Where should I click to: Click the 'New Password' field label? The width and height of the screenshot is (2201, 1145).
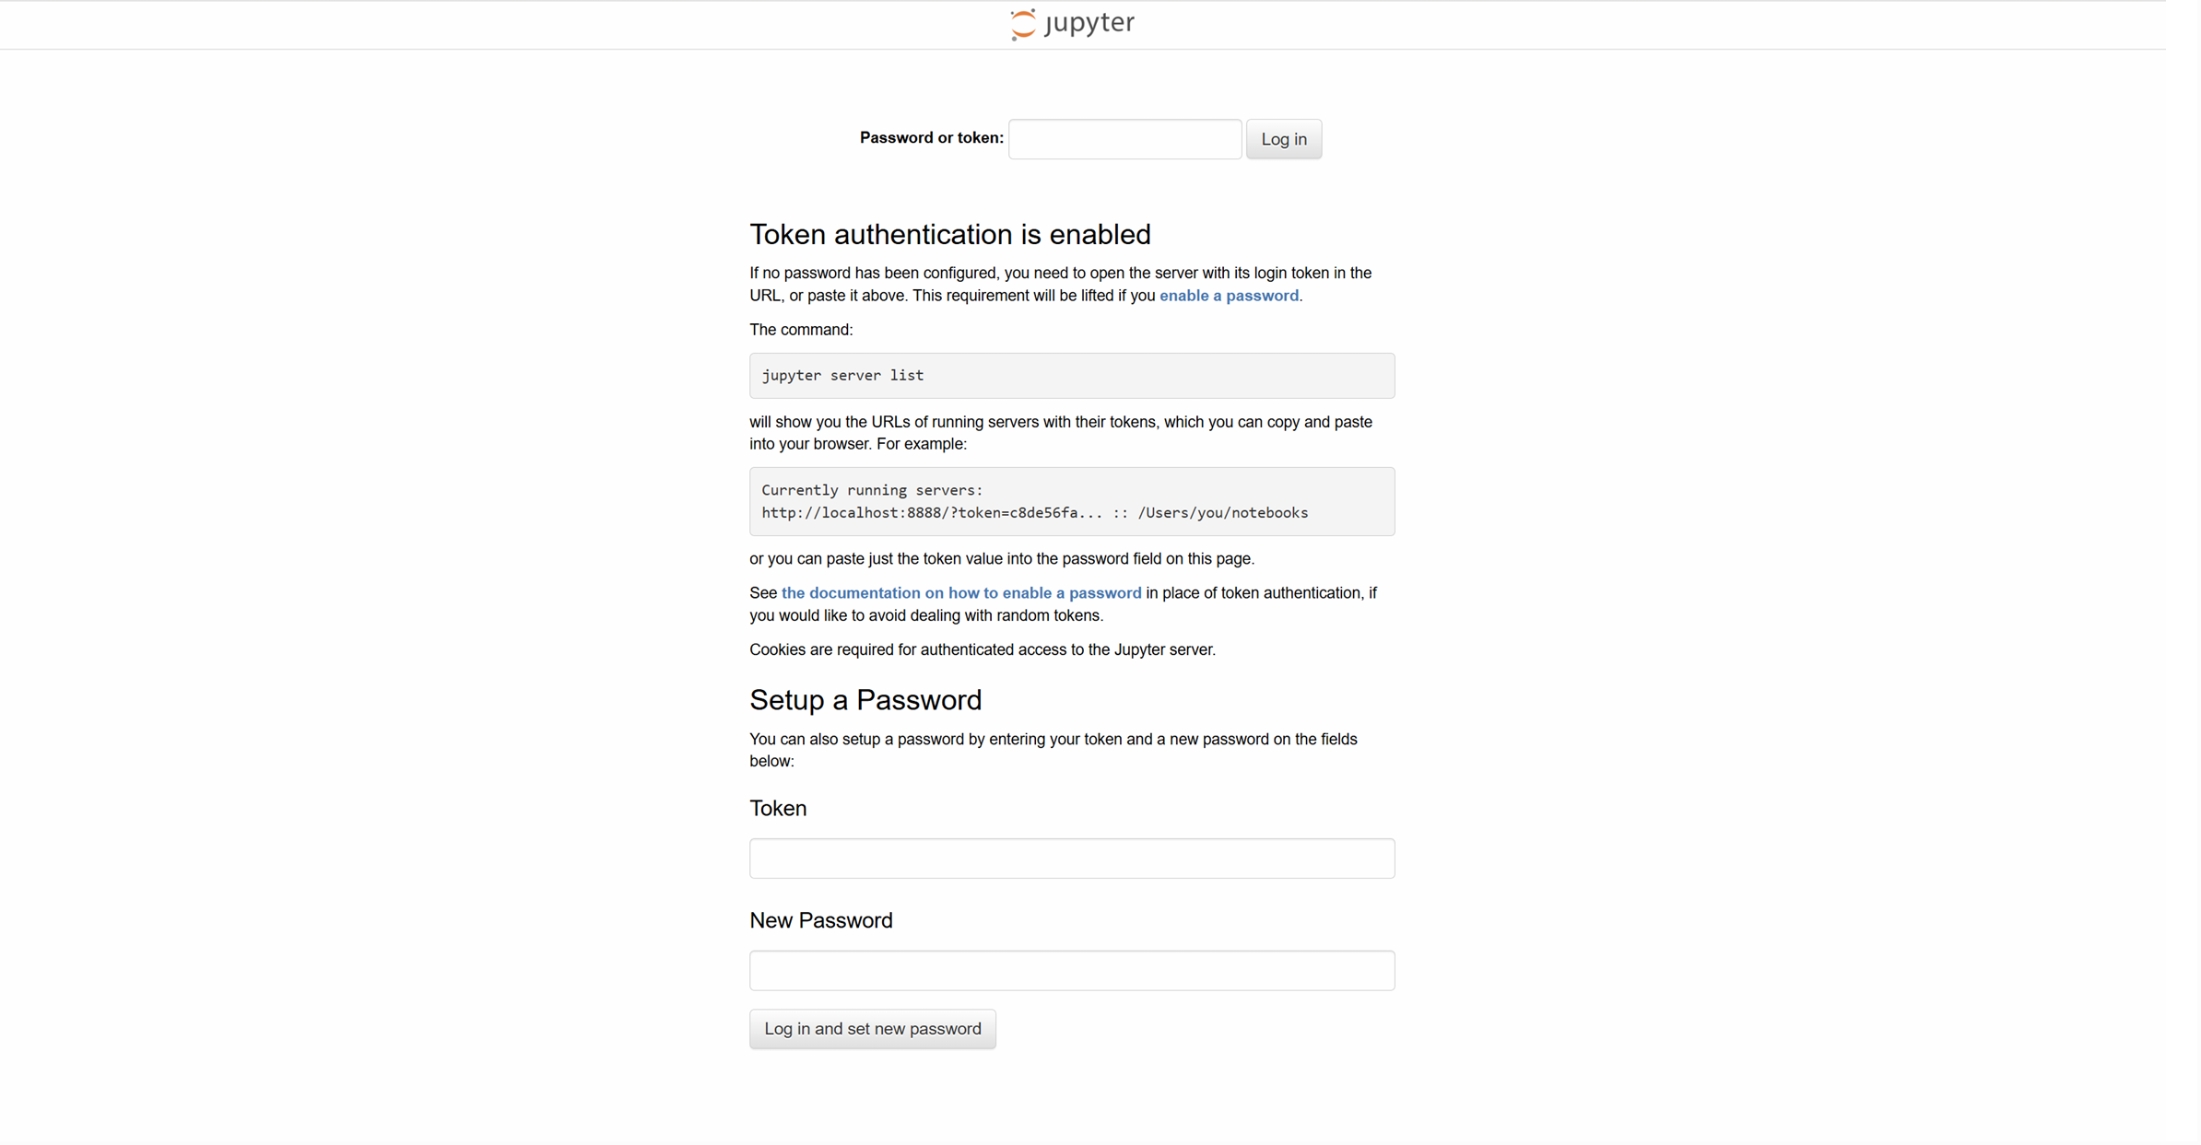(821, 921)
